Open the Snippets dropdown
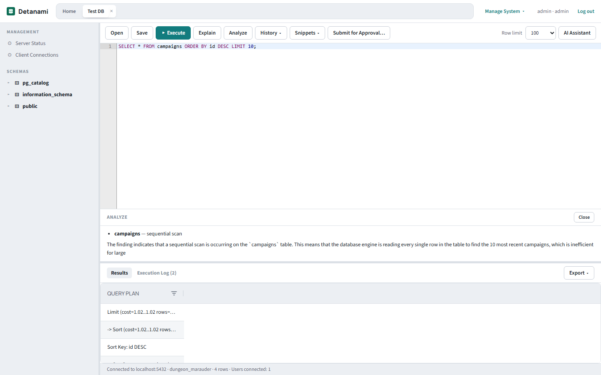Image resolution: width=601 pixels, height=375 pixels. point(307,33)
